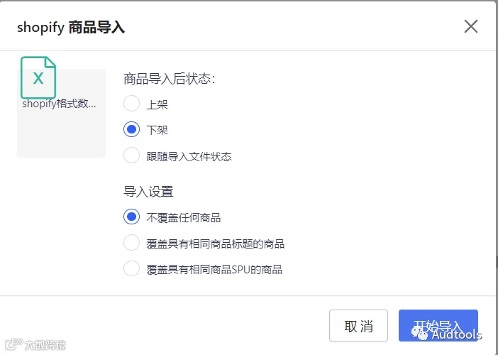
Task: Click the 取消 button
Action: pyautogui.click(x=358, y=326)
